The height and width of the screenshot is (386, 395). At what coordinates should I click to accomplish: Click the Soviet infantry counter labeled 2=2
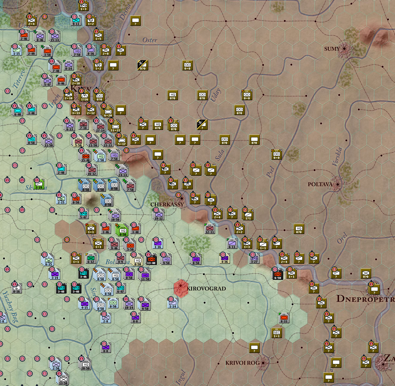(240, 229)
